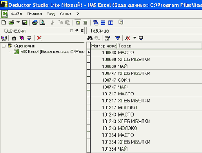This screenshot has height=153, width=202.
Task: Click the cascade windows icon
Action: click(x=96, y=22)
